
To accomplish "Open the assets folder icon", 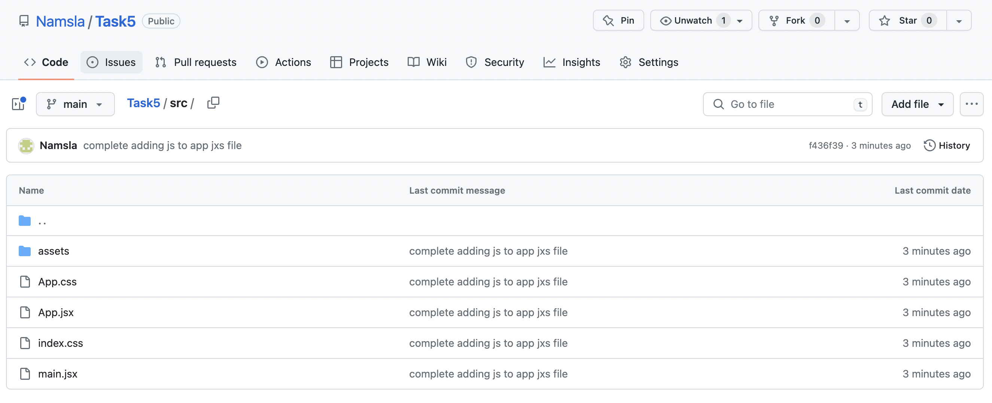I will tap(24, 251).
